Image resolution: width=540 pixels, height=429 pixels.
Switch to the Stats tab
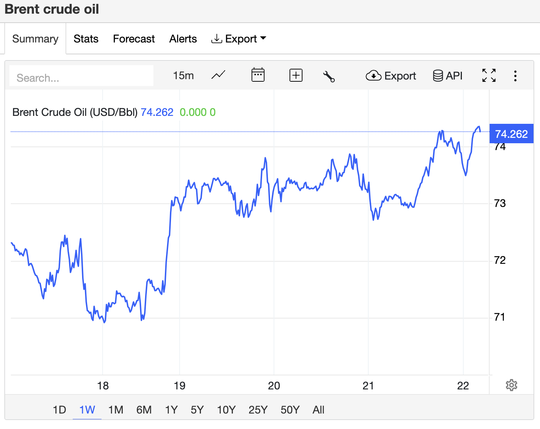tap(86, 39)
